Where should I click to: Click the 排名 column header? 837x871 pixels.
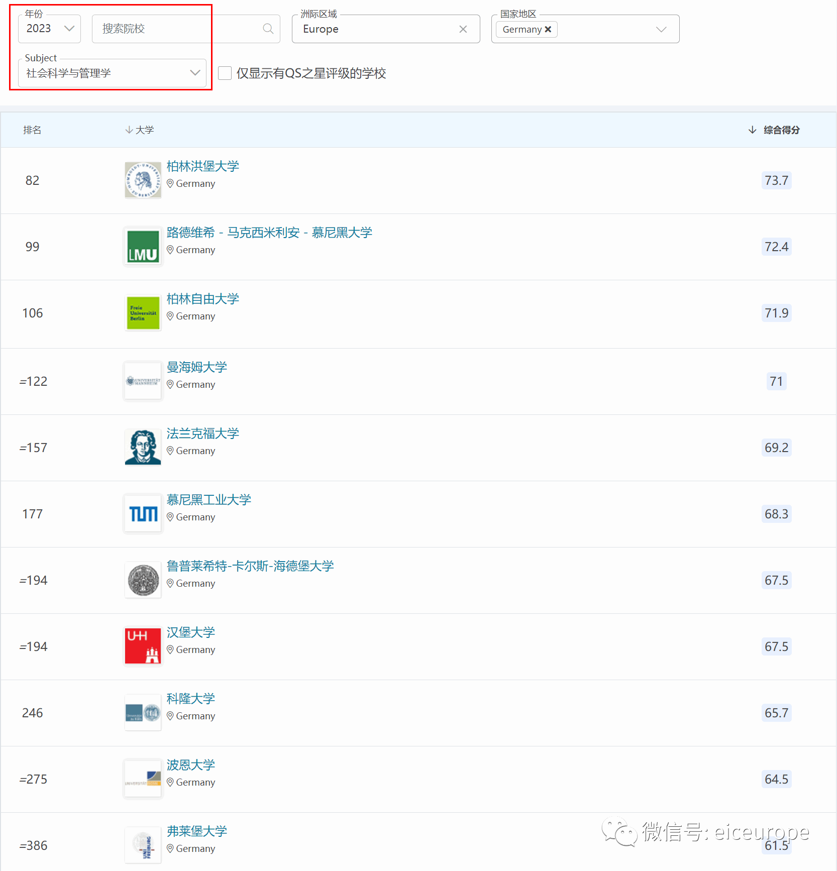point(32,130)
